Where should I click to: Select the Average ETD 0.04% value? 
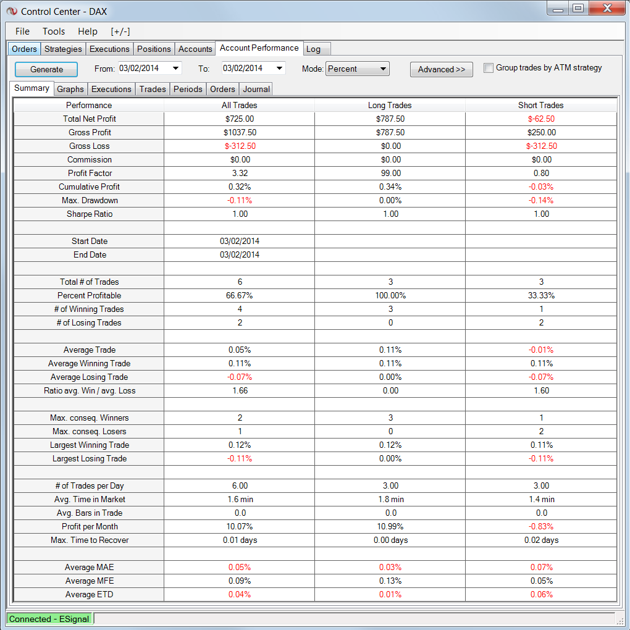click(x=240, y=595)
